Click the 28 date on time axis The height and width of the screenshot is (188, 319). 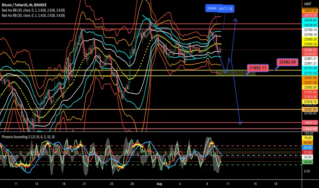(x=132, y=184)
